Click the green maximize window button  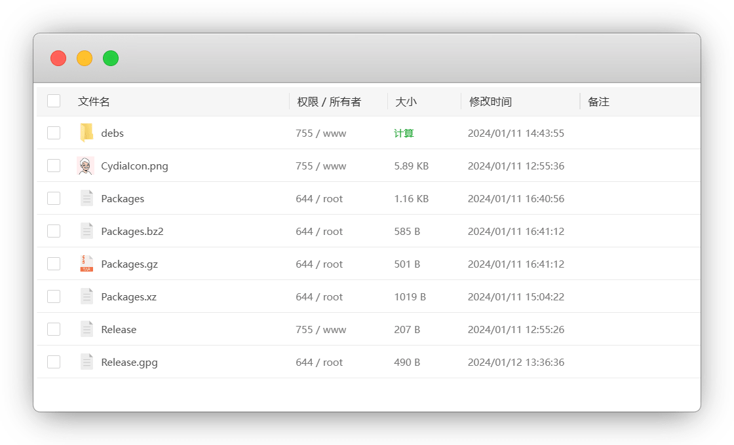(x=111, y=58)
